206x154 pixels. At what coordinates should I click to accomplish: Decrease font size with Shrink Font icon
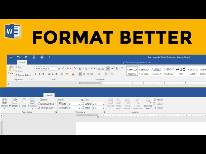coord(63,68)
